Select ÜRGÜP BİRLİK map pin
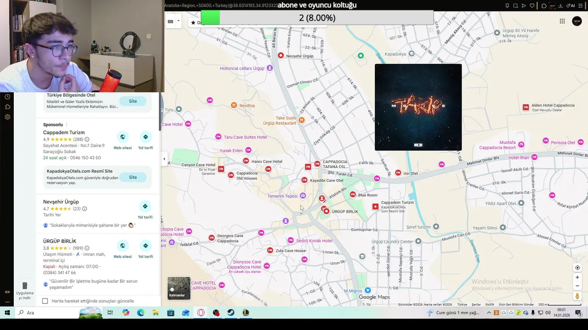588x330 pixels. [326, 211]
